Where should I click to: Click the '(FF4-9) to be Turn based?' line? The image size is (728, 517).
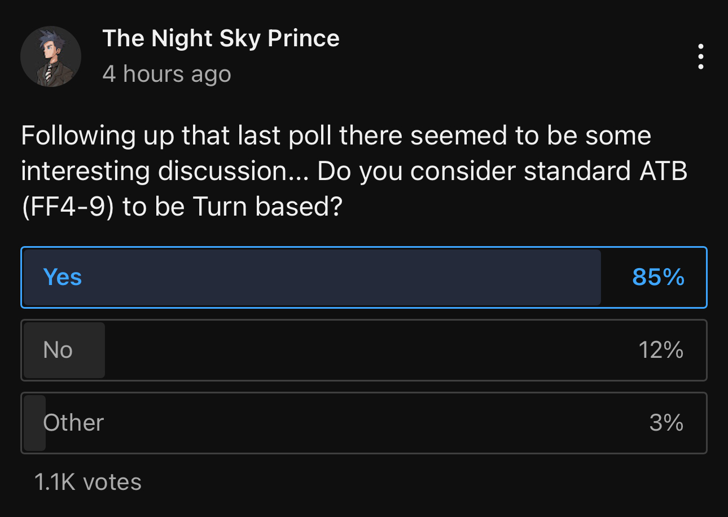pyautogui.click(x=182, y=208)
